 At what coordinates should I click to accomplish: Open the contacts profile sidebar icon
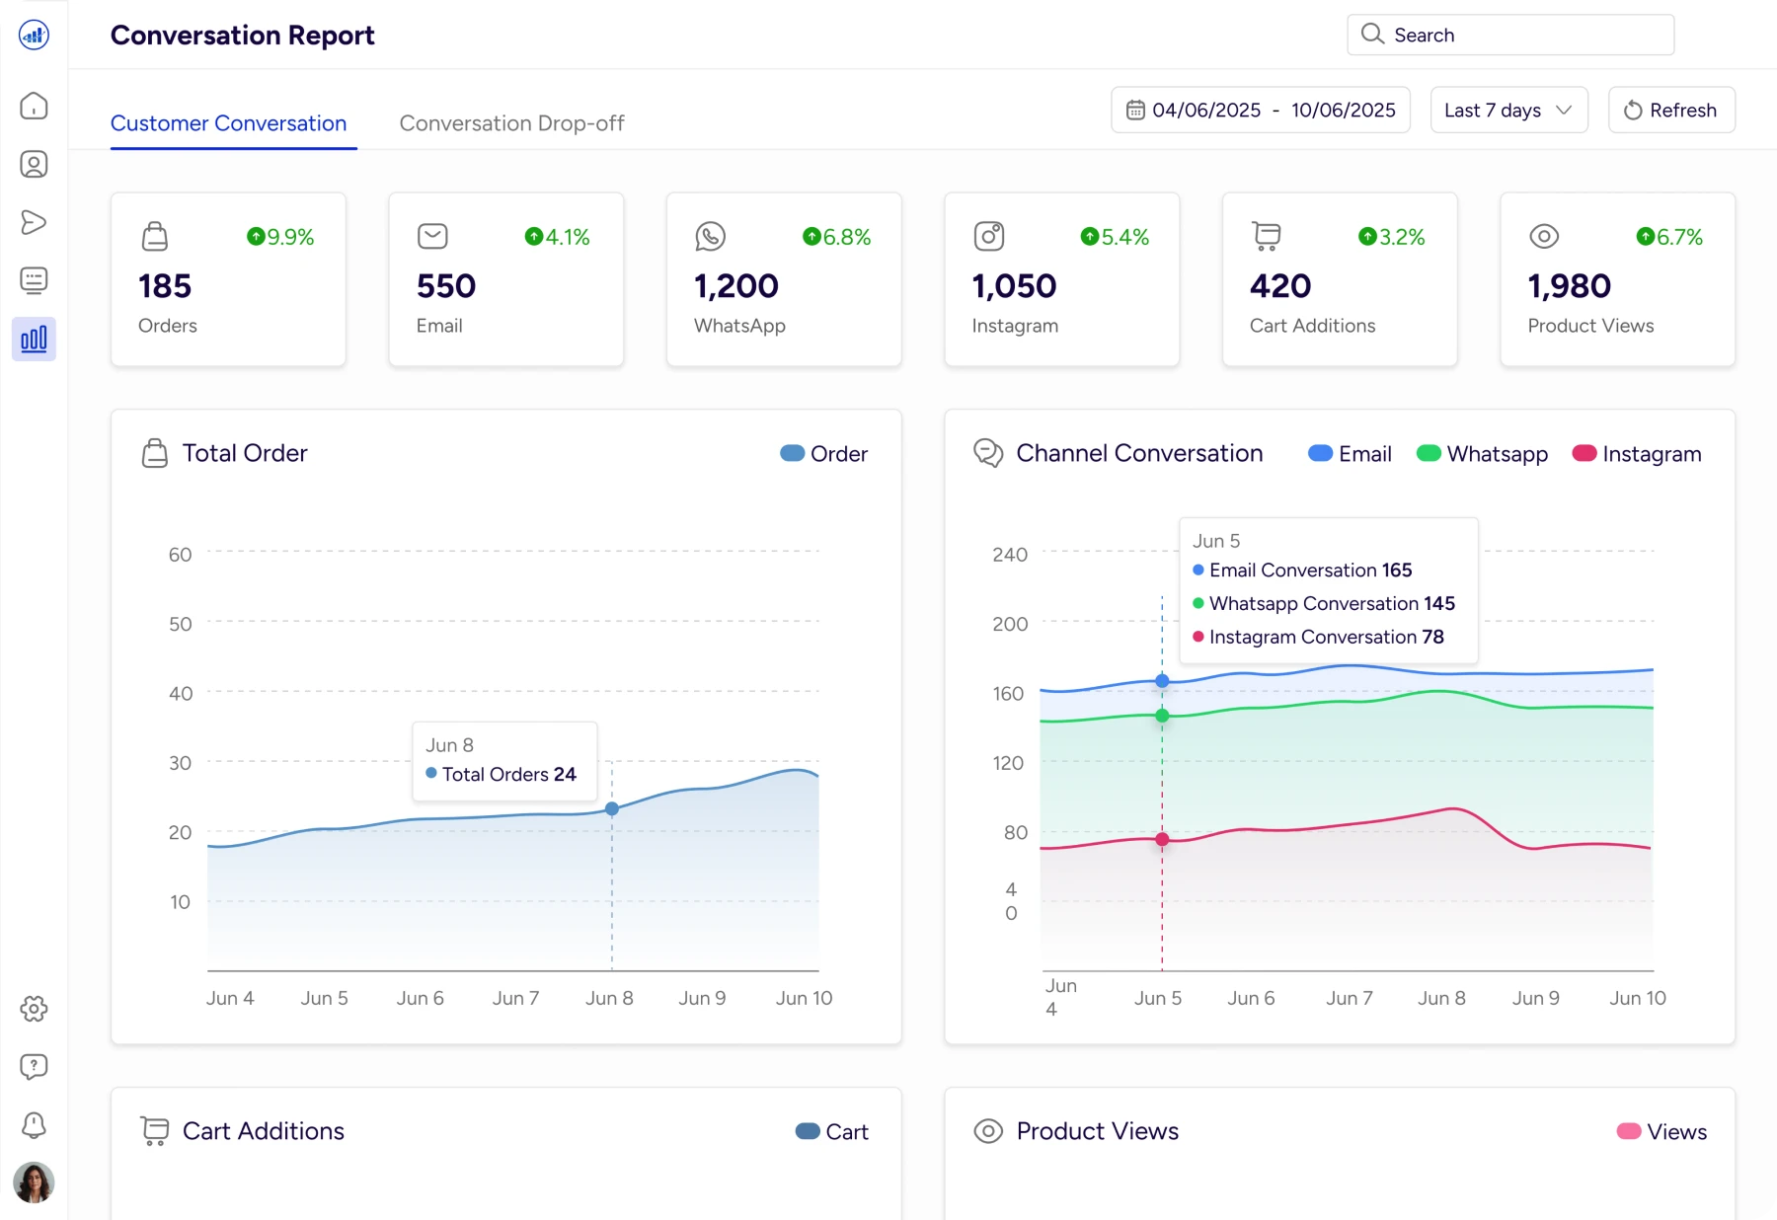pos(34,164)
